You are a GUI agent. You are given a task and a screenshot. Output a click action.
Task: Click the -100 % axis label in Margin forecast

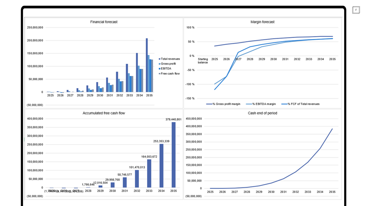(x=190, y=84)
